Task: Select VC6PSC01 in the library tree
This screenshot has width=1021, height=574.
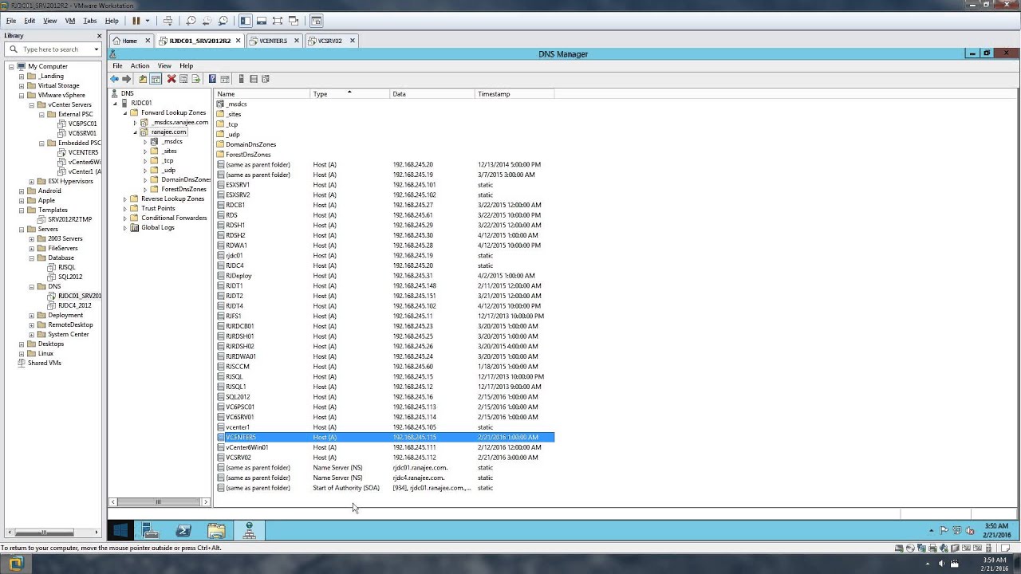Action: (x=82, y=124)
